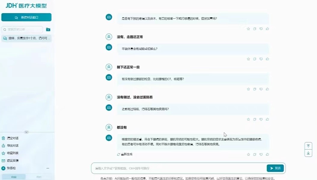The width and height of the screenshot is (317, 180).
Task: Copy the last AI response using copy icon
Action: pos(255,154)
